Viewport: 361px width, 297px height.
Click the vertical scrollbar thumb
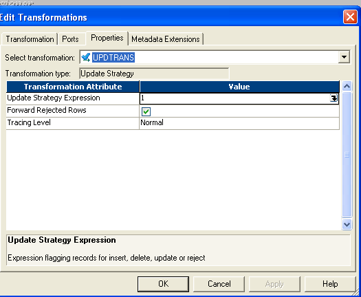click(x=347, y=155)
